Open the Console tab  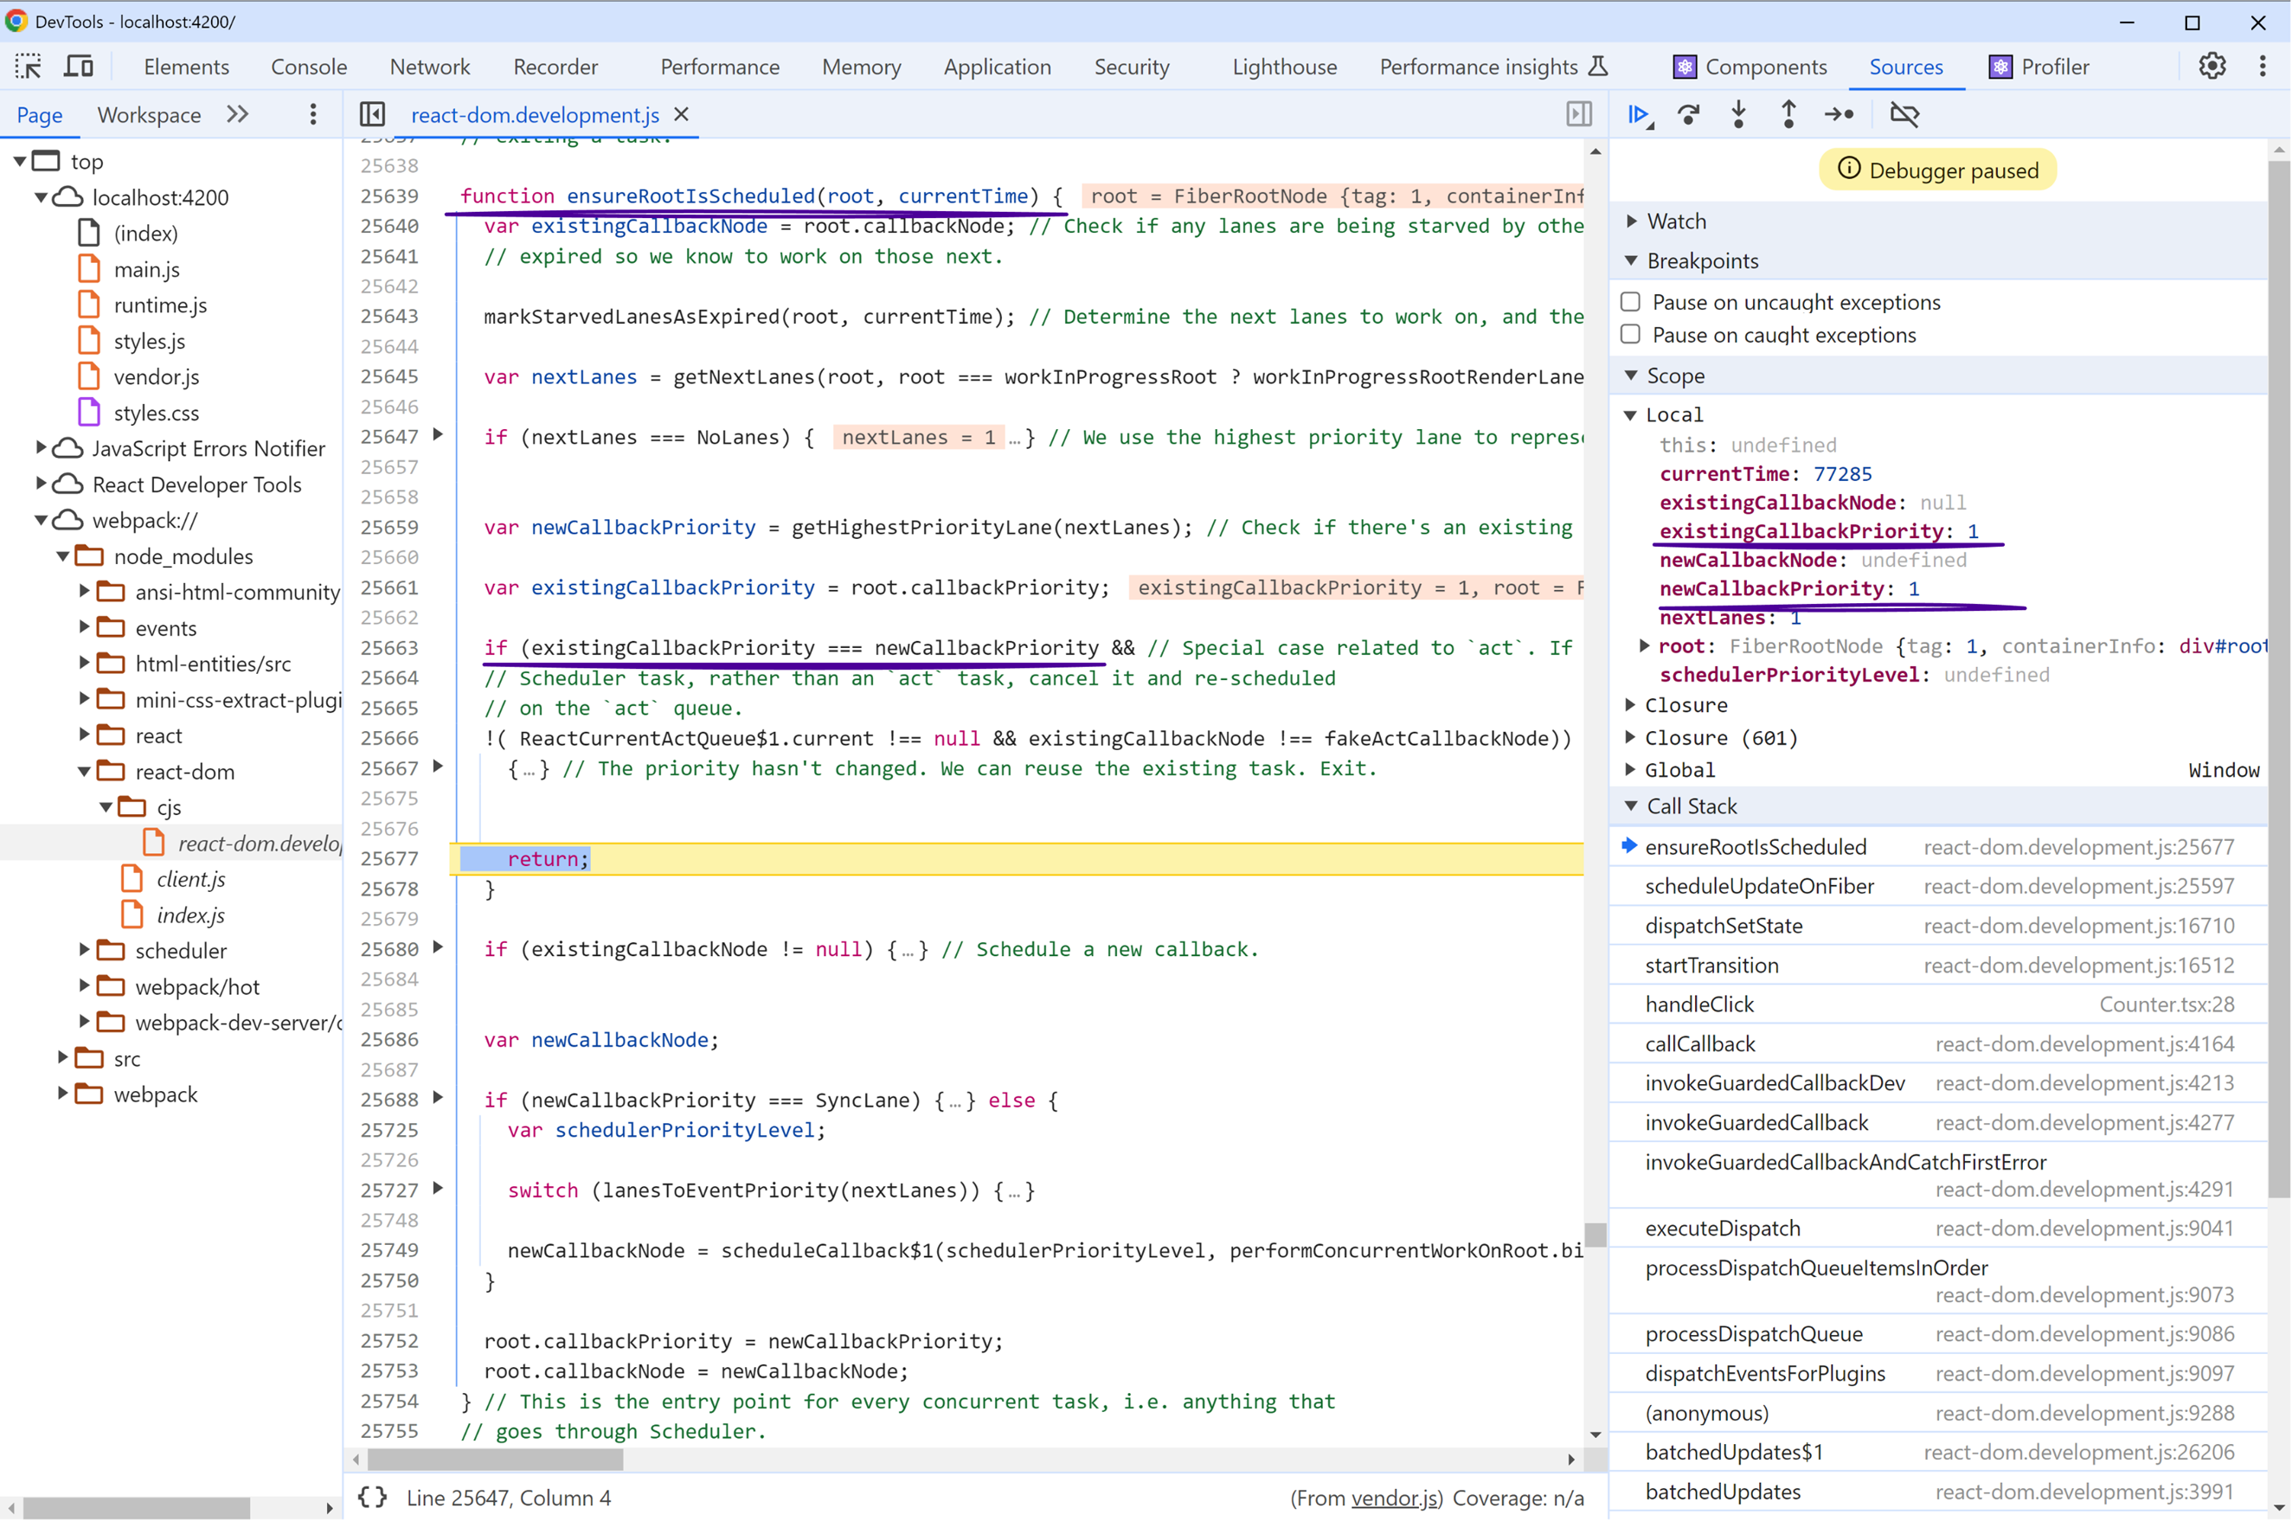tap(308, 67)
